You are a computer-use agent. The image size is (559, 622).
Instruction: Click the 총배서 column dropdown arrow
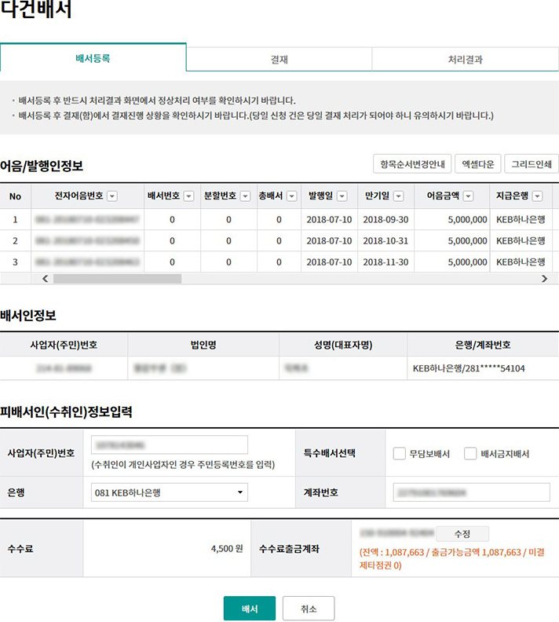292,196
